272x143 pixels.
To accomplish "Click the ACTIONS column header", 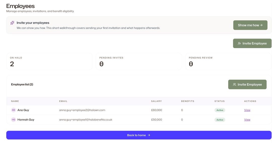I will (250, 101).
